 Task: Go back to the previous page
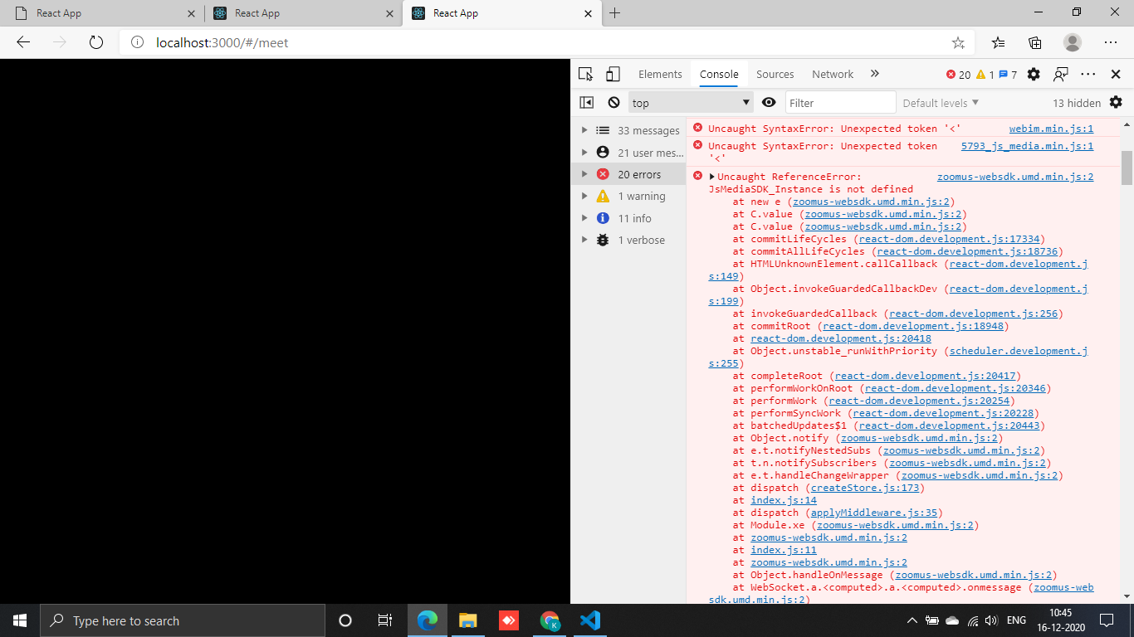tap(23, 42)
